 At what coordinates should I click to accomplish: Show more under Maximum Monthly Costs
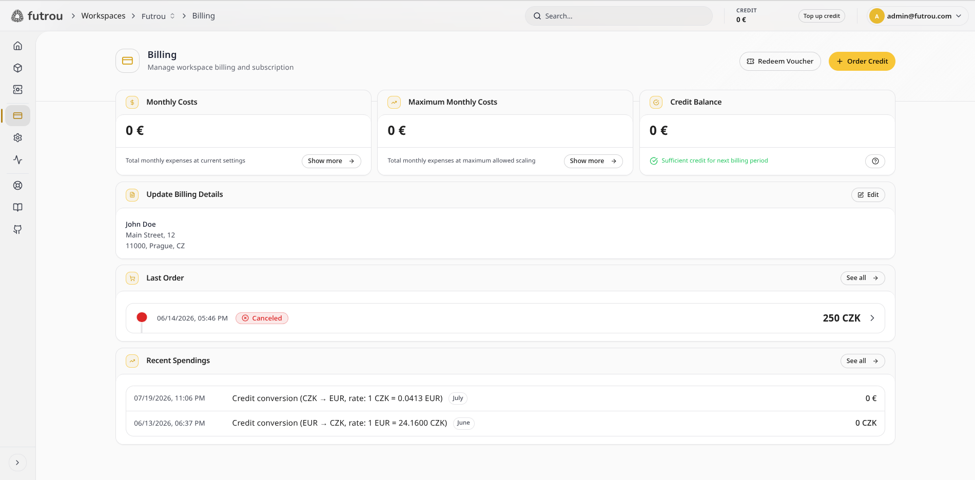click(593, 161)
